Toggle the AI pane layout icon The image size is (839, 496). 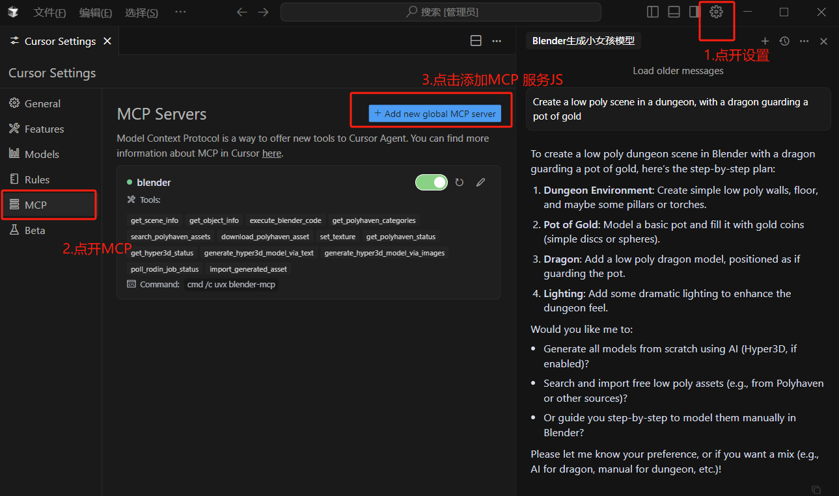tap(695, 12)
